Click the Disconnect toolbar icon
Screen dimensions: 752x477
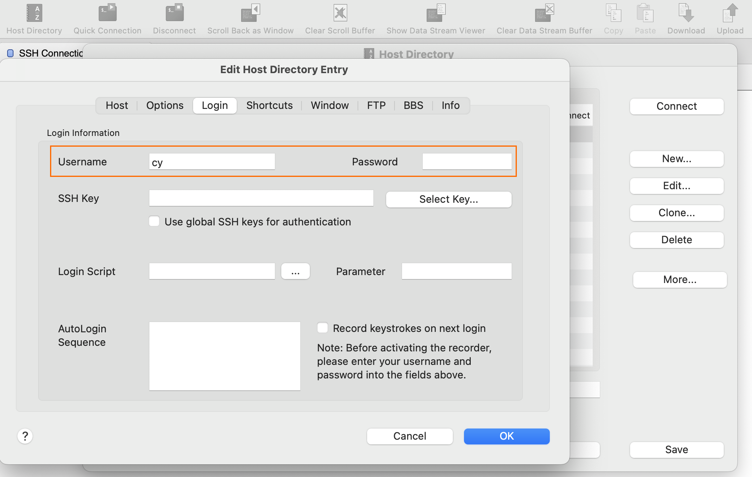[x=174, y=13]
